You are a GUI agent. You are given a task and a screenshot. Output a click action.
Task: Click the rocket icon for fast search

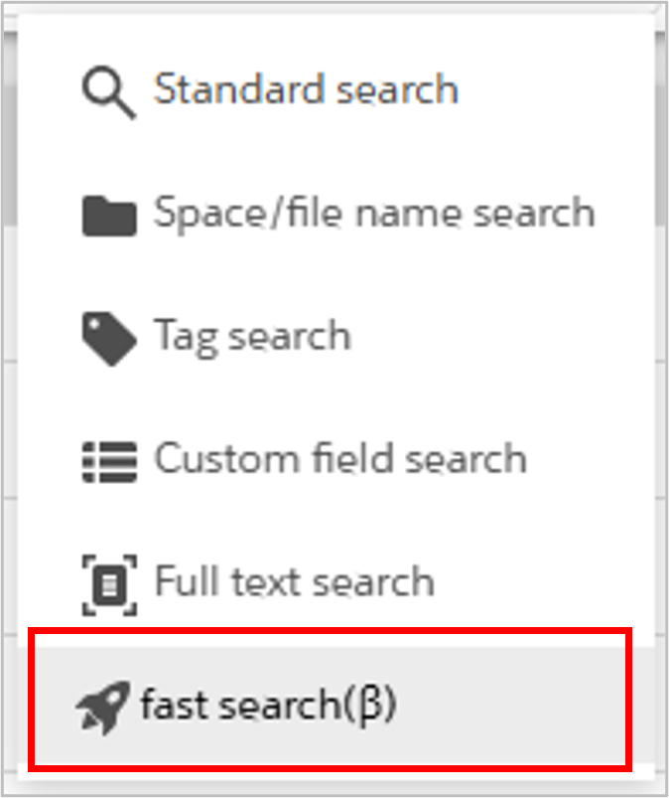click(x=102, y=707)
